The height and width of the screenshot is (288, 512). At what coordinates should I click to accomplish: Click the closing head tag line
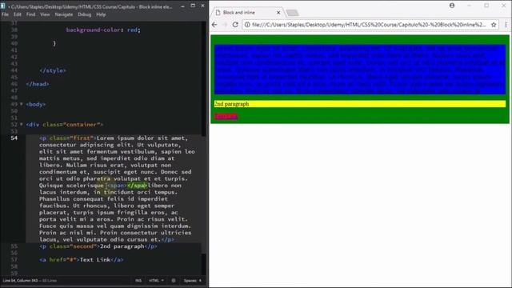[x=38, y=84]
